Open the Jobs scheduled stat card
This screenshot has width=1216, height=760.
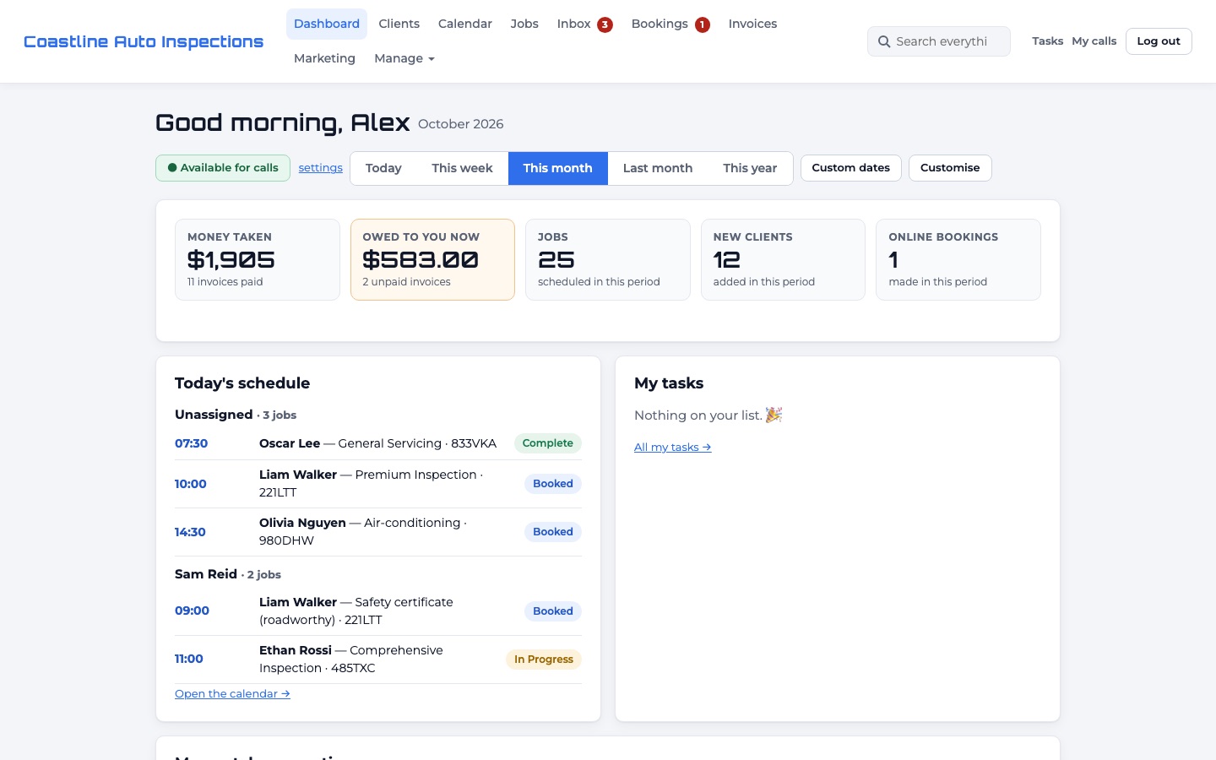[608, 260]
